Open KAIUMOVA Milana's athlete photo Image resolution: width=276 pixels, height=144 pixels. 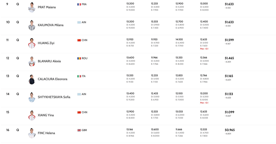(32, 25)
